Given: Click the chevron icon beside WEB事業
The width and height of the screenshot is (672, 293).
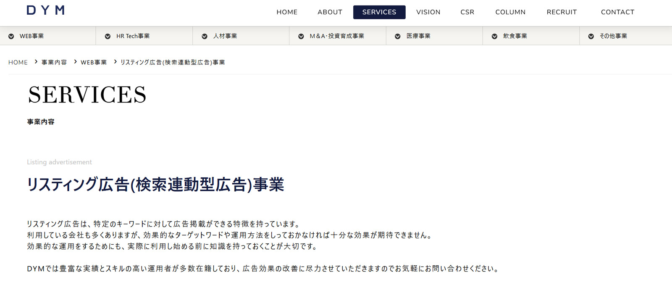Looking at the screenshot, I should pyautogui.click(x=11, y=37).
